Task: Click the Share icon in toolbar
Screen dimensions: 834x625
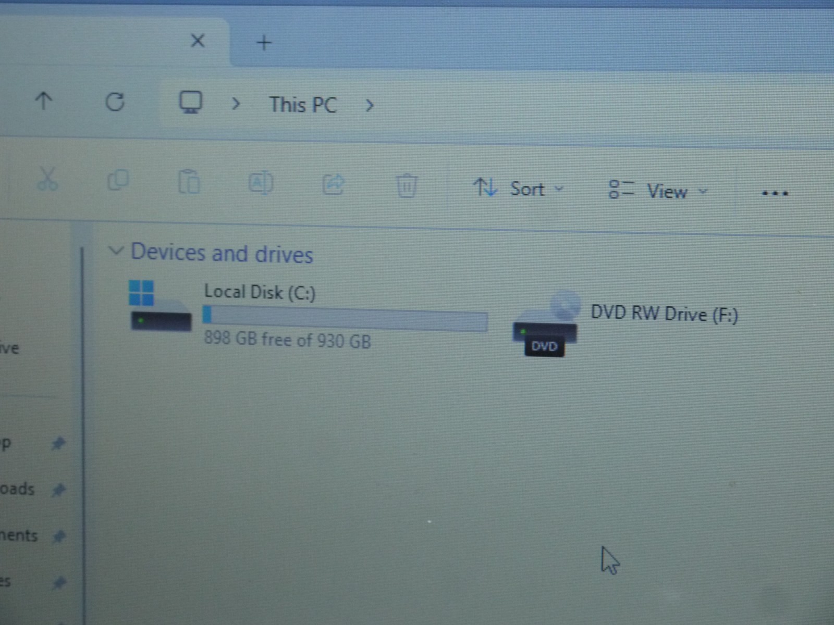Action: (333, 184)
